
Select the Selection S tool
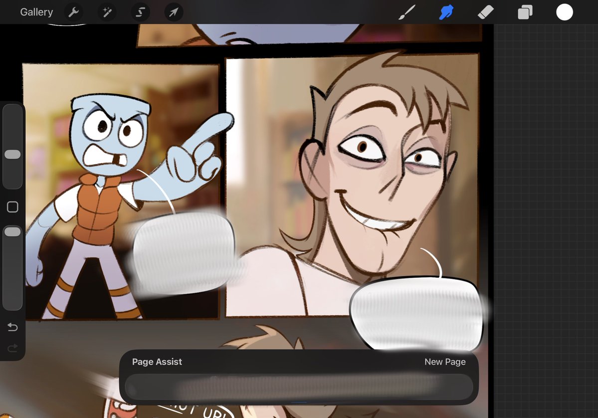click(x=140, y=12)
